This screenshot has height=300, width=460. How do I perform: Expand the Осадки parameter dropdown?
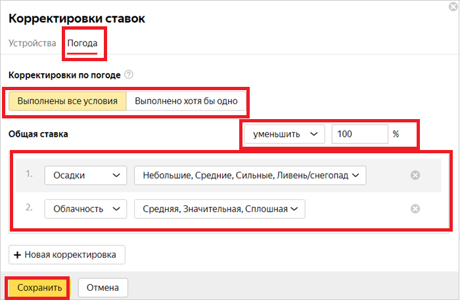pyautogui.click(x=85, y=175)
